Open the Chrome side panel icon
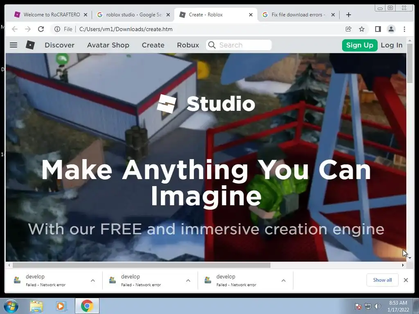The height and width of the screenshot is (314, 419). (x=378, y=29)
